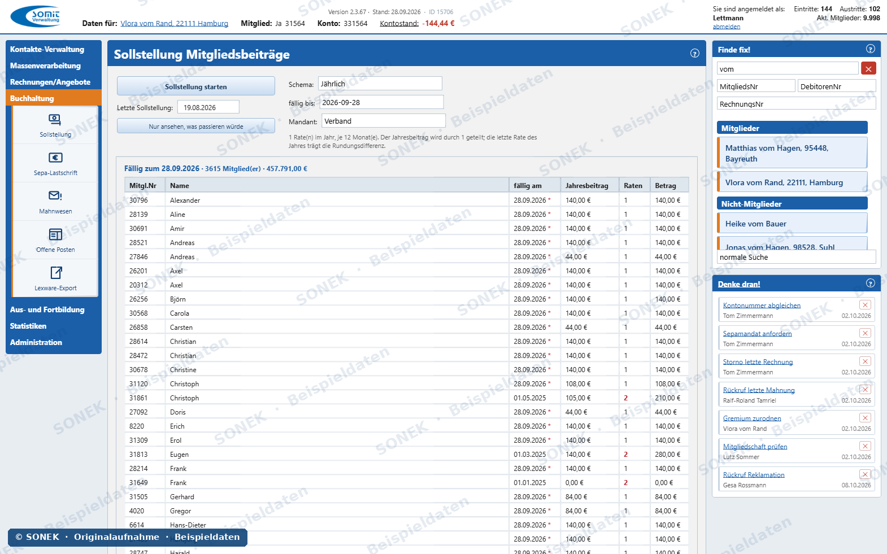887x554 pixels.
Task: Dismiss the Rückruf letzte Mahnung reminder
Action: coord(865,390)
